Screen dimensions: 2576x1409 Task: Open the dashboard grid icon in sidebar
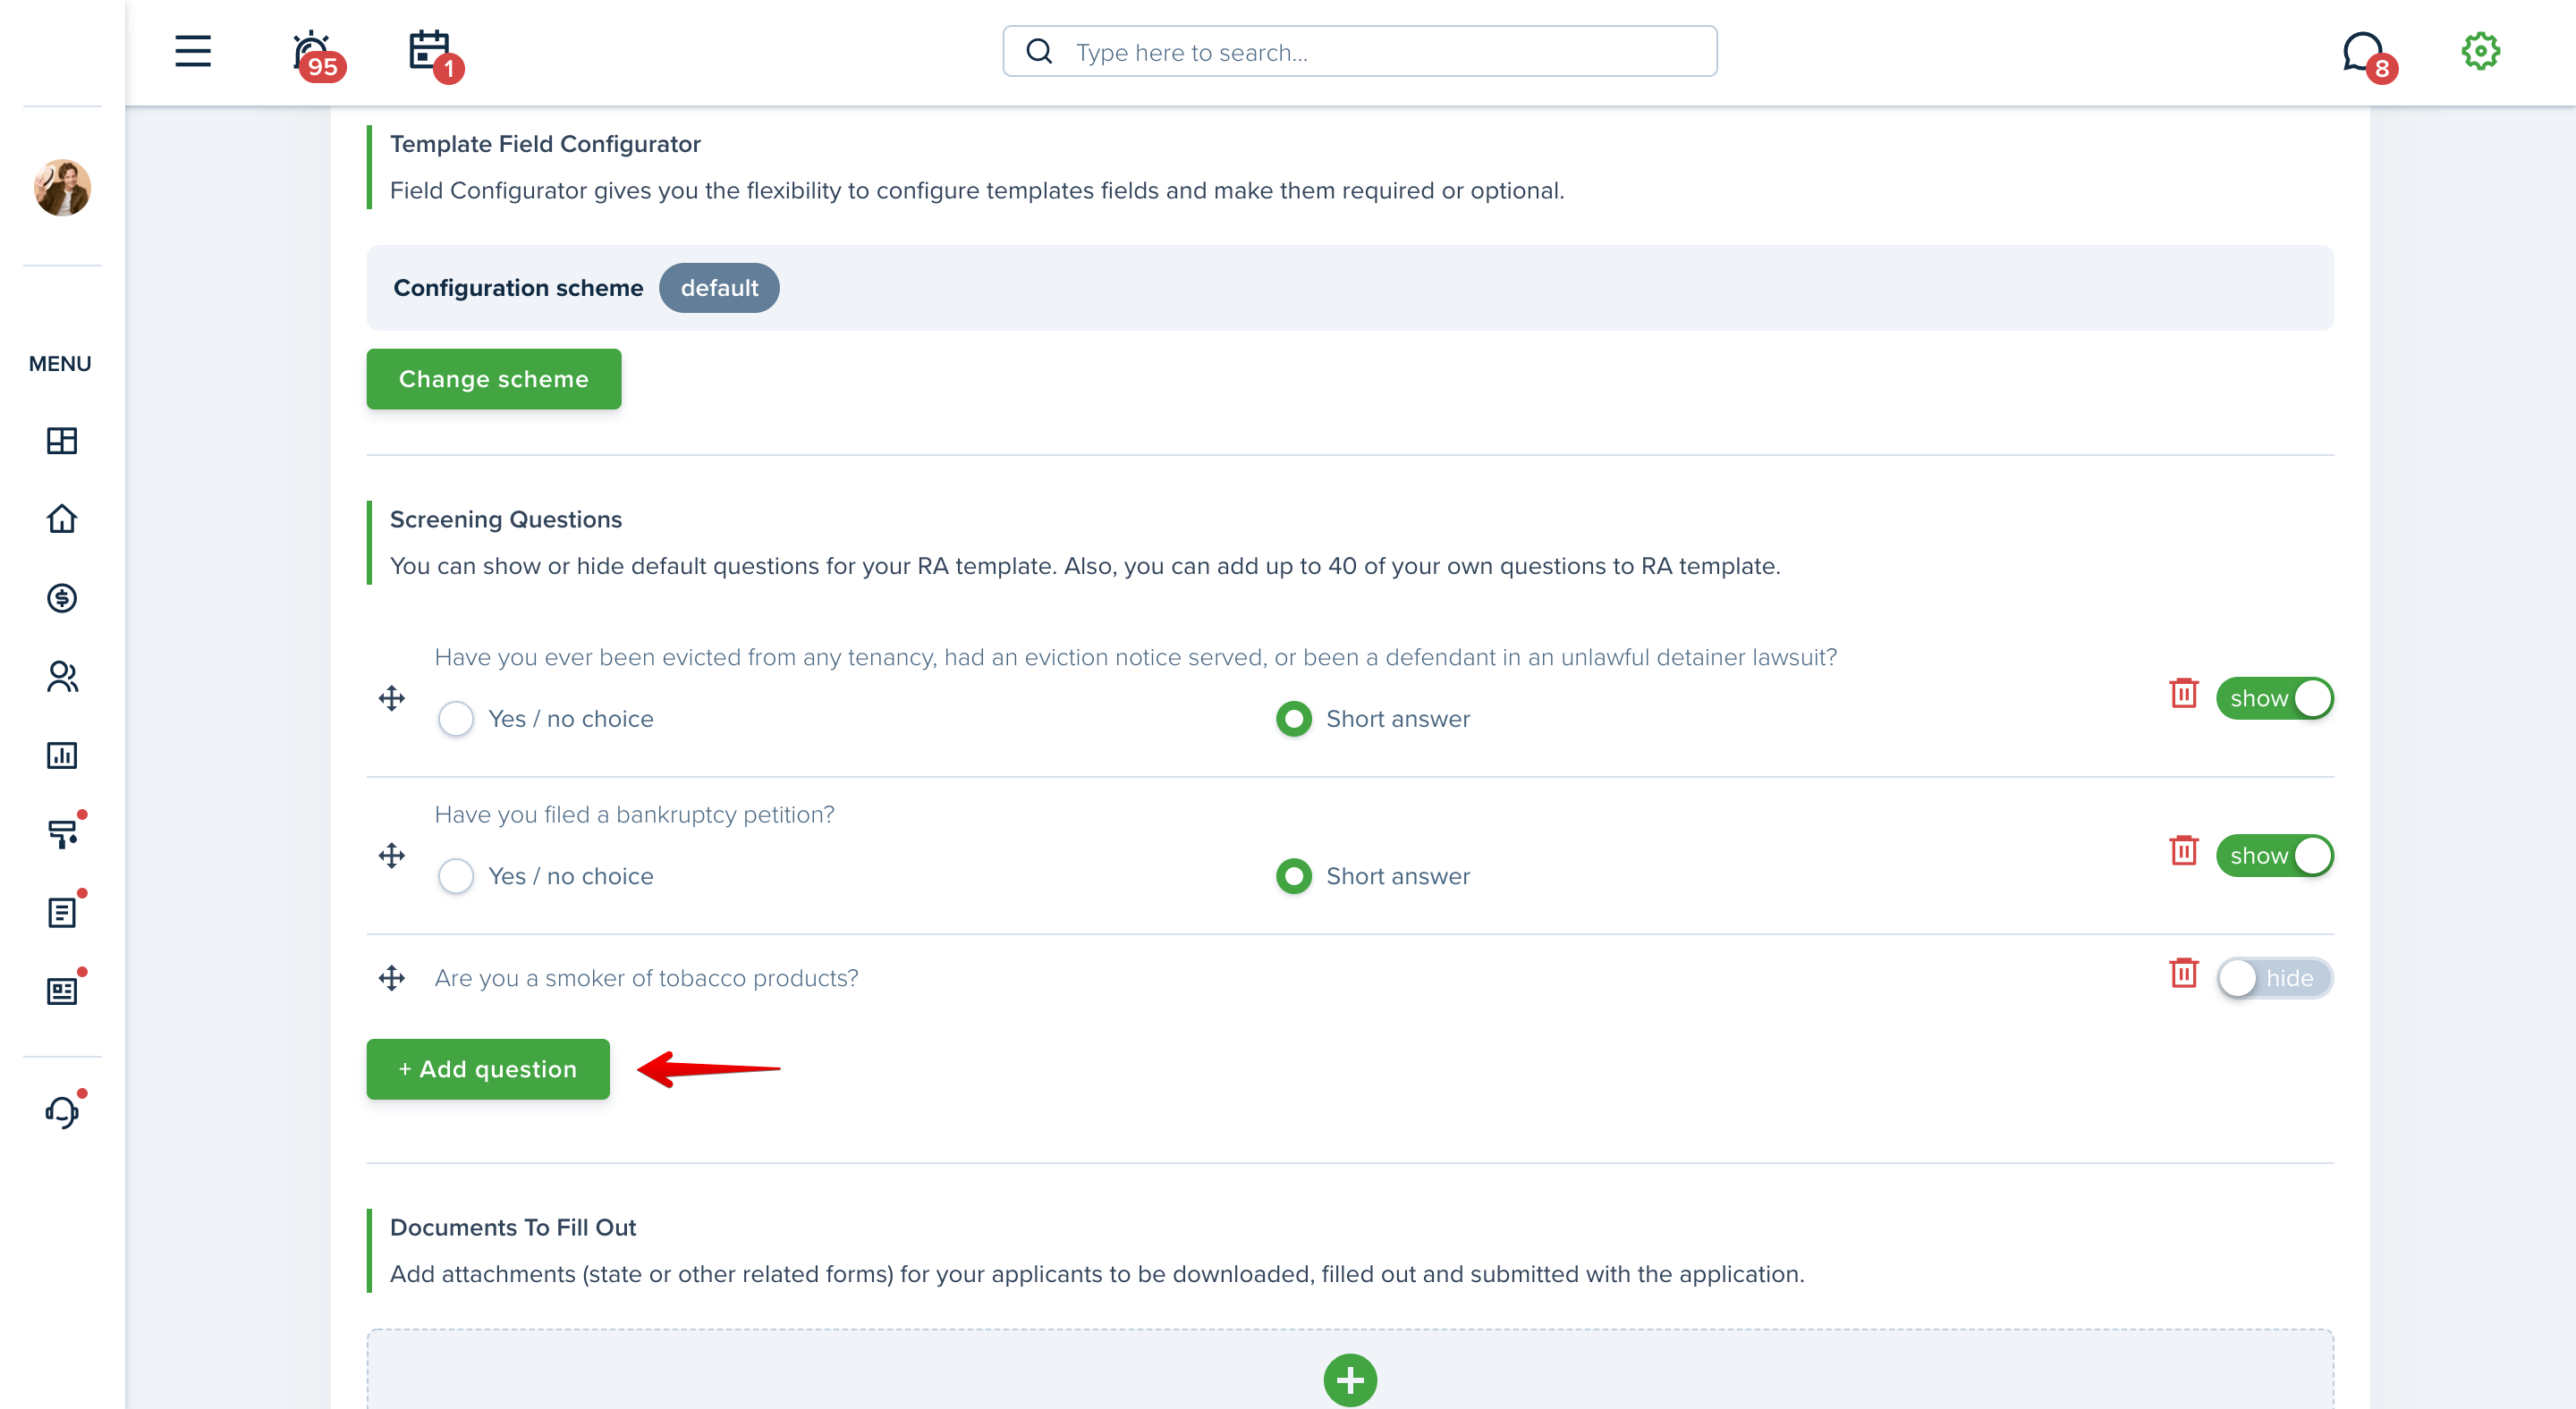[x=62, y=441]
